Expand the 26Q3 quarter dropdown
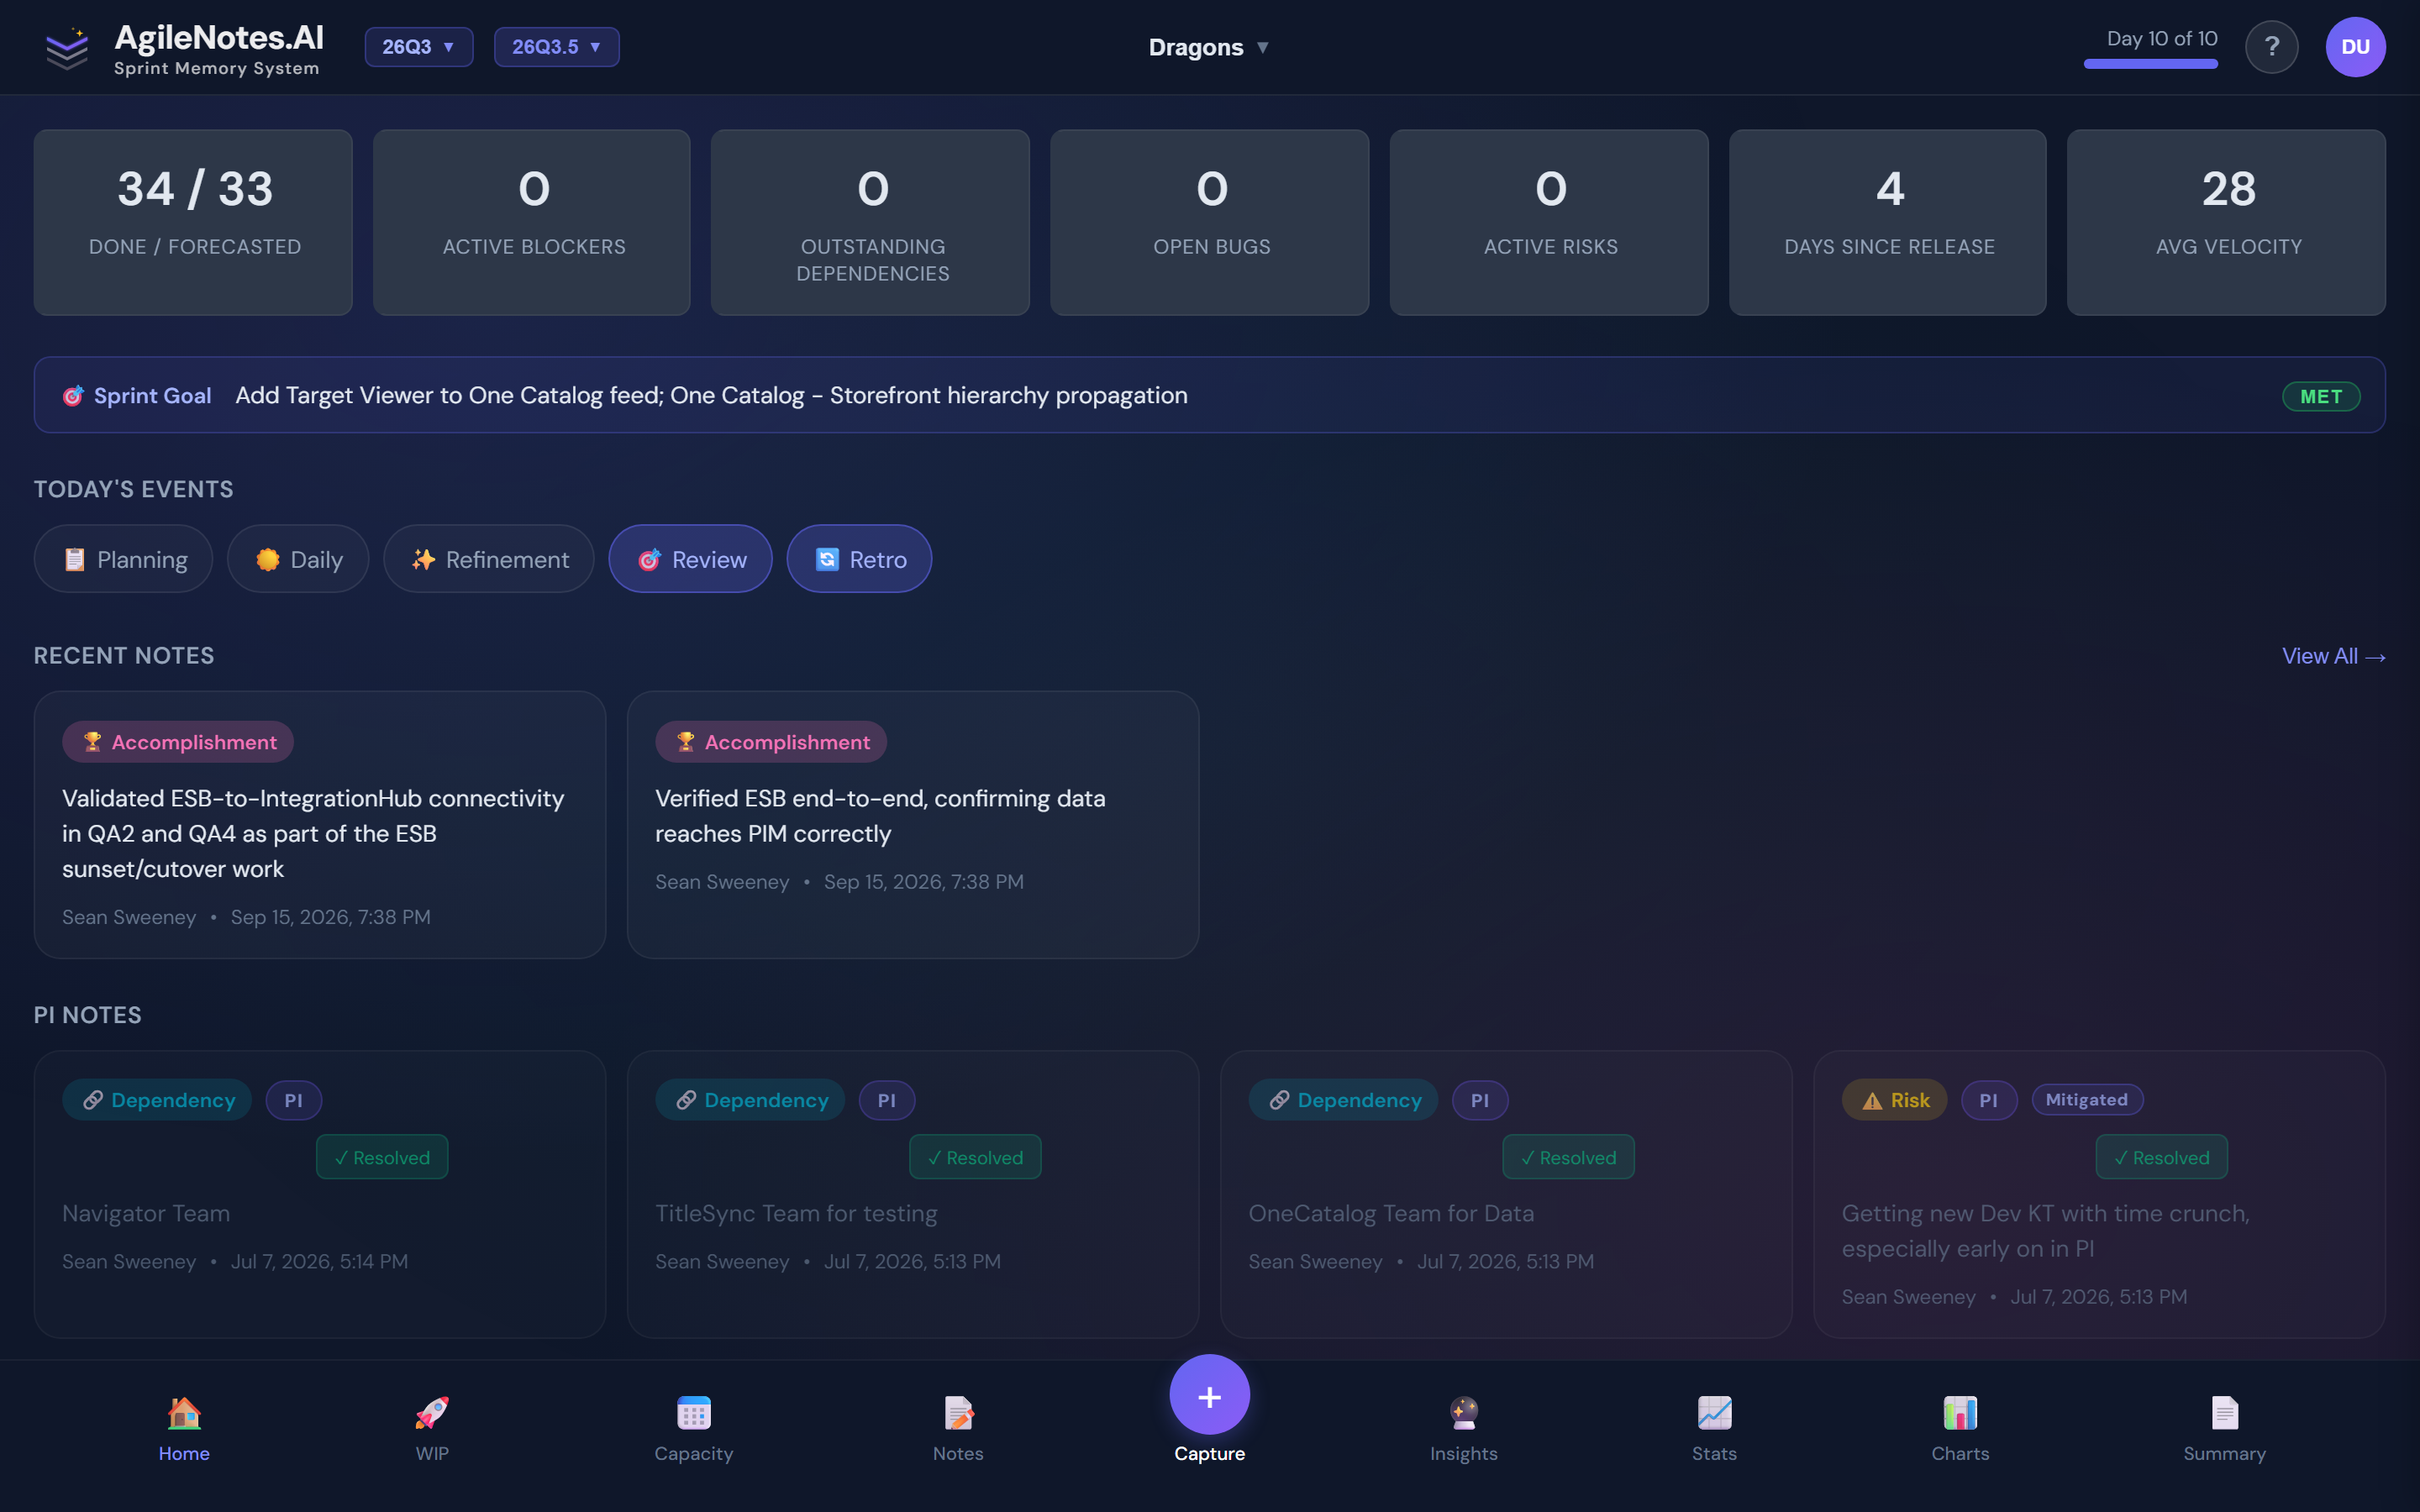This screenshot has width=2420, height=1512. tap(418, 47)
